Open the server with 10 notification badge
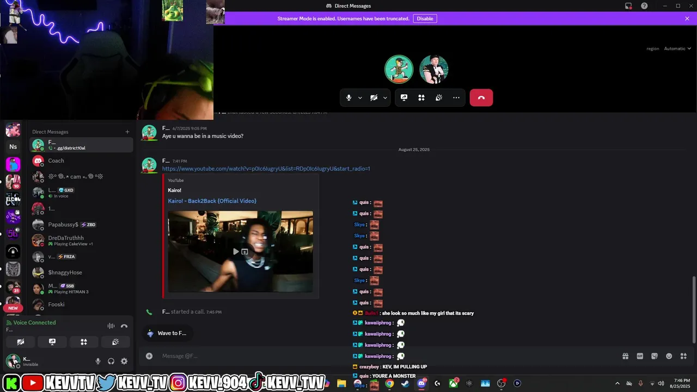 [13, 181]
